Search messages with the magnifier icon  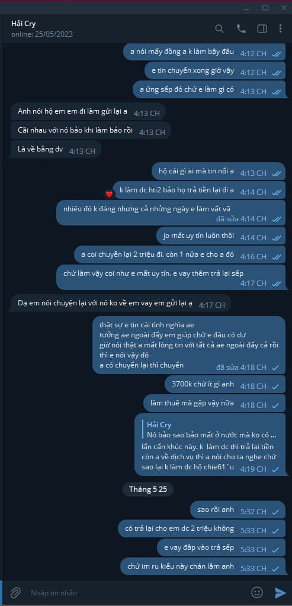tap(219, 29)
